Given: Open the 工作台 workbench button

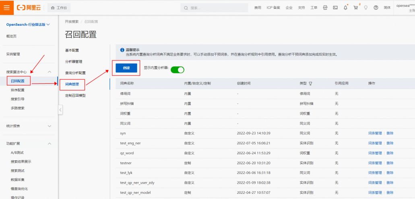Looking at the screenshot, I should pos(59,8).
